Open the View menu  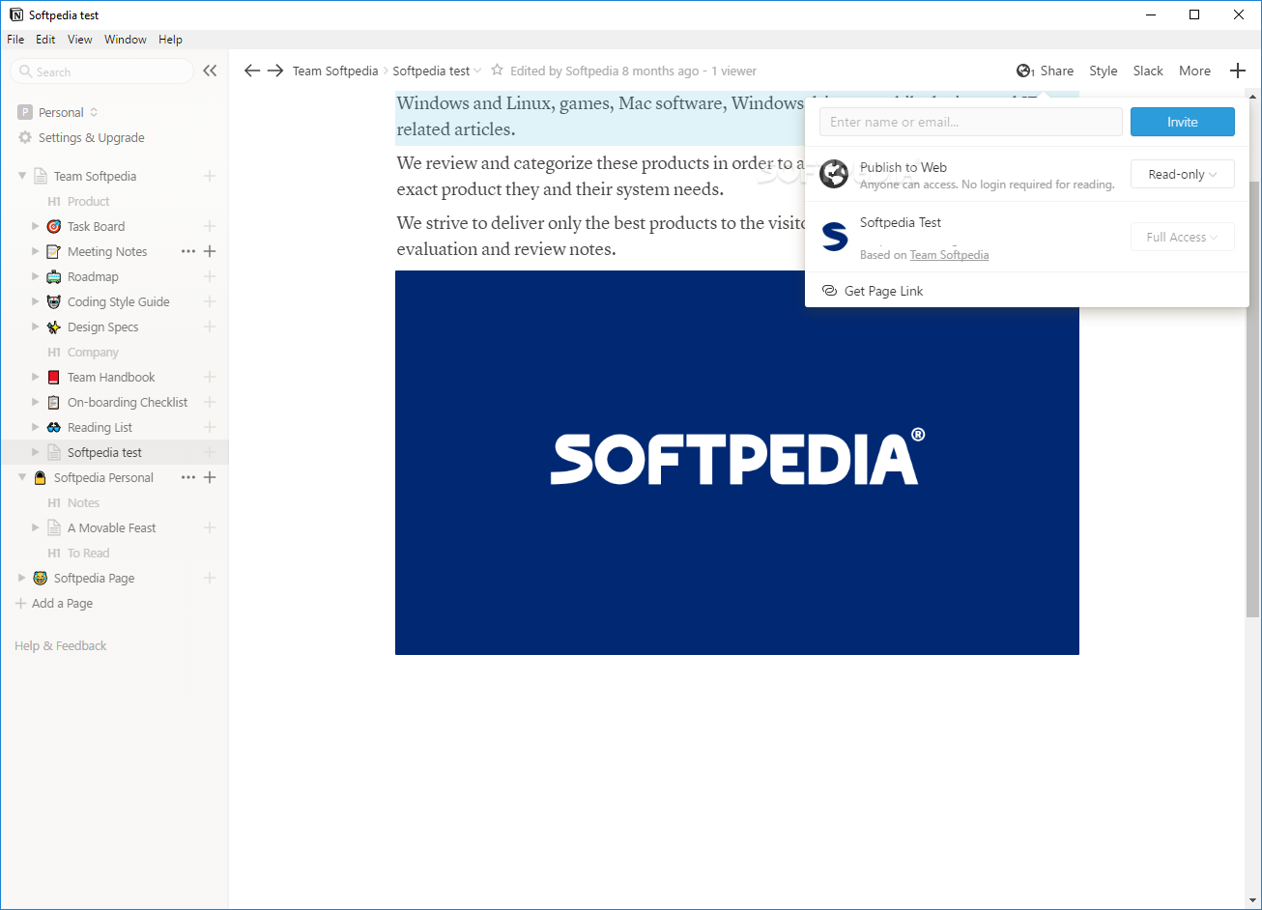(80, 40)
